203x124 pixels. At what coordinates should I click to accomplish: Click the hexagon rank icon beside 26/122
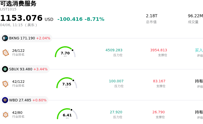[6, 53]
